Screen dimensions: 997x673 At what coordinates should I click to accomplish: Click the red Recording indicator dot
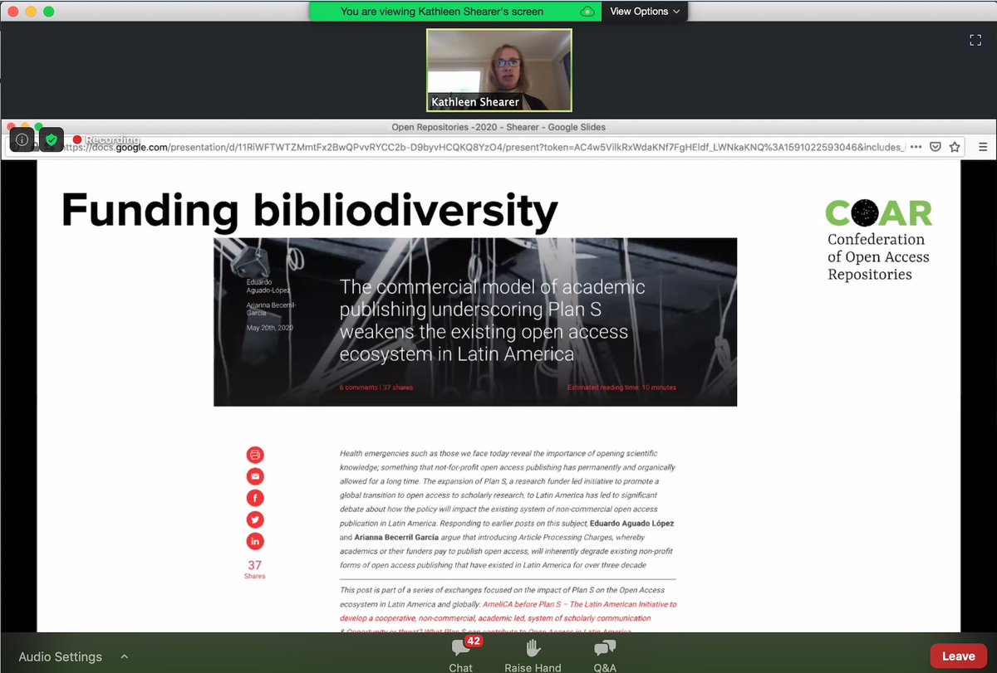(77, 140)
